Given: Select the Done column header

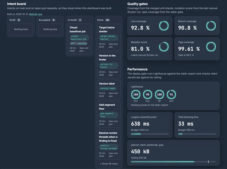Looking at the screenshot, I should pyautogui.click(x=104, y=20).
